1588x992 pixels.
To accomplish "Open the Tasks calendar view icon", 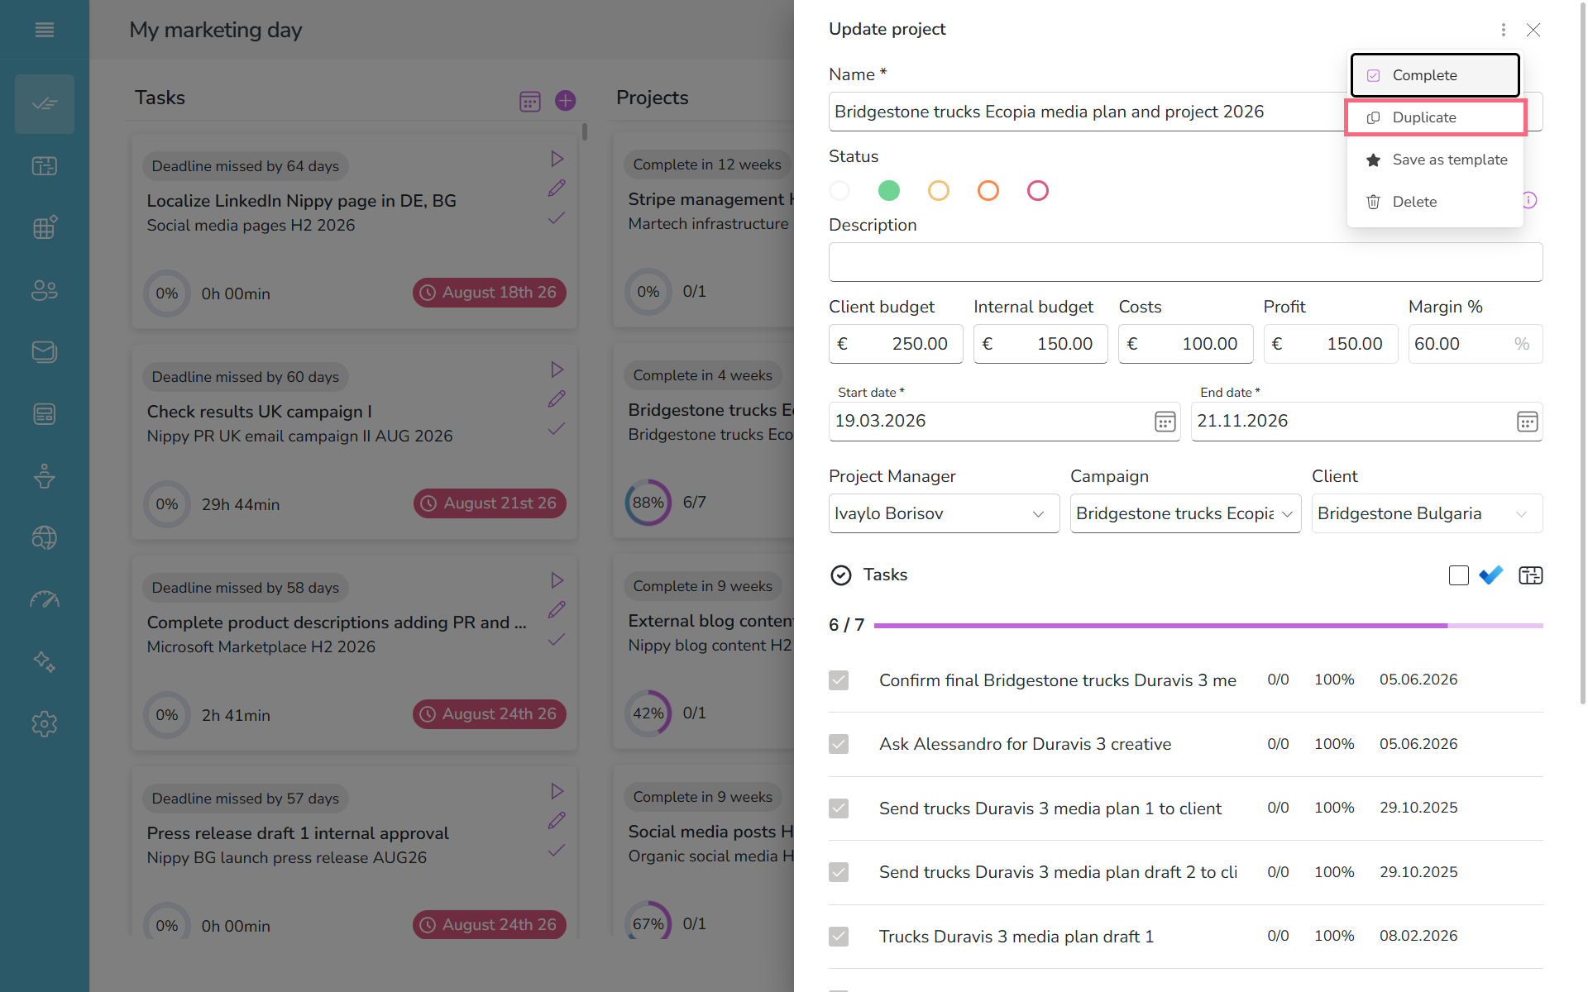I will 530,101.
